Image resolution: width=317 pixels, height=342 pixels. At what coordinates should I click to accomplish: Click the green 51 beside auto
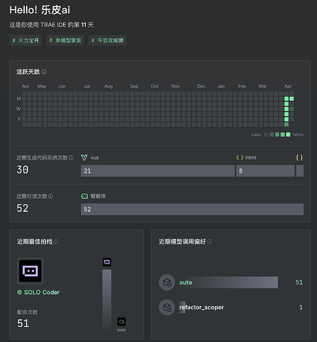299,282
